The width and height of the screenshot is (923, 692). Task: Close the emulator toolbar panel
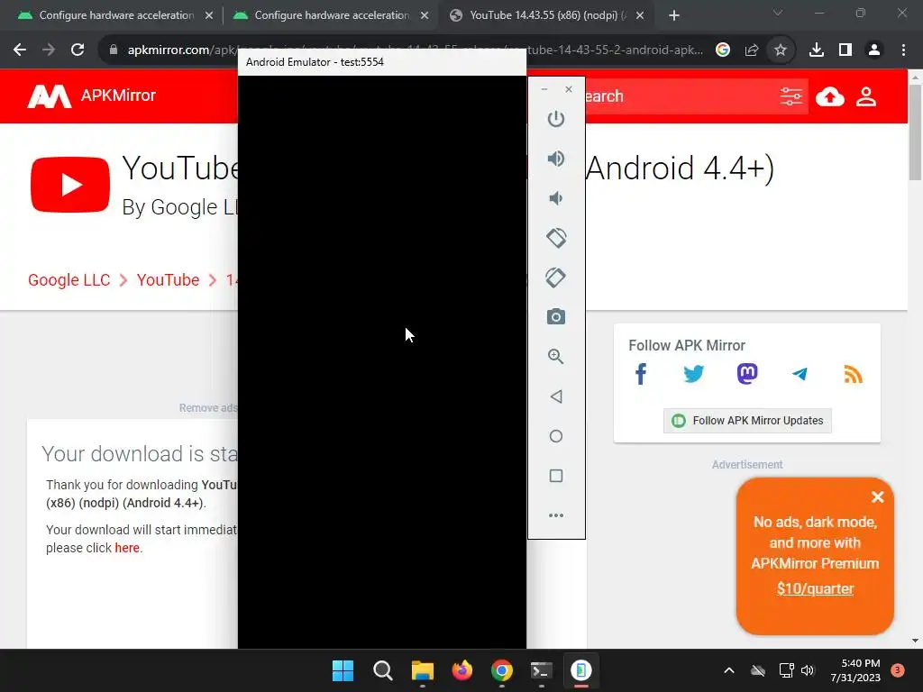point(569,89)
